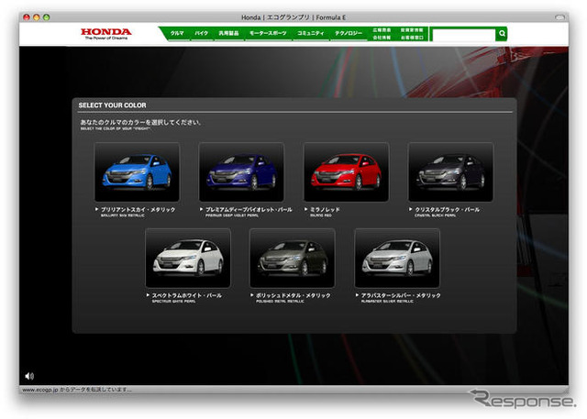Toggle sound with the speaker icon

tap(29, 376)
